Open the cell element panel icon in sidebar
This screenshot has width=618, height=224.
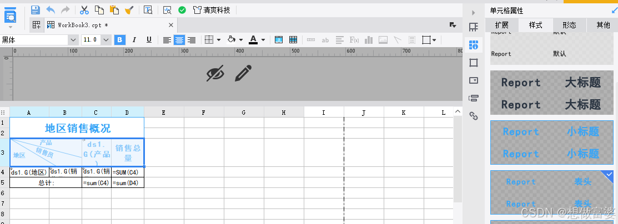pyautogui.click(x=474, y=27)
